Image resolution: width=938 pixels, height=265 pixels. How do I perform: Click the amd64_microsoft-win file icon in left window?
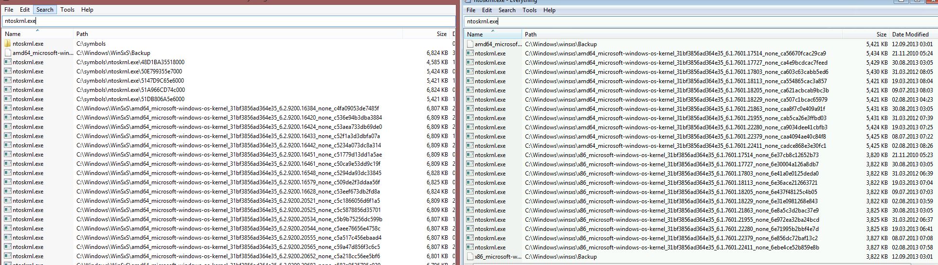8,53
